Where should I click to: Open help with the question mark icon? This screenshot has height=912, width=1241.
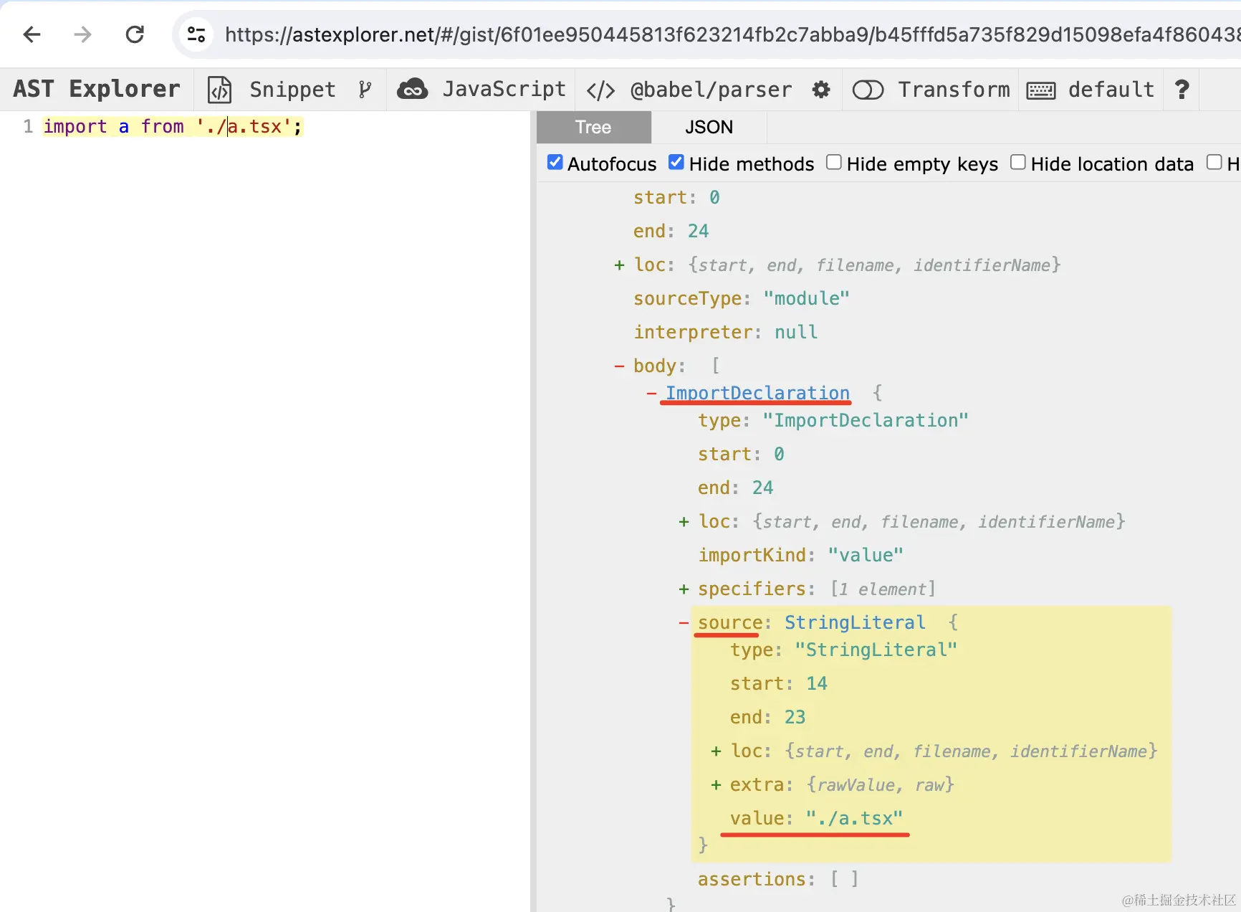coord(1182,89)
